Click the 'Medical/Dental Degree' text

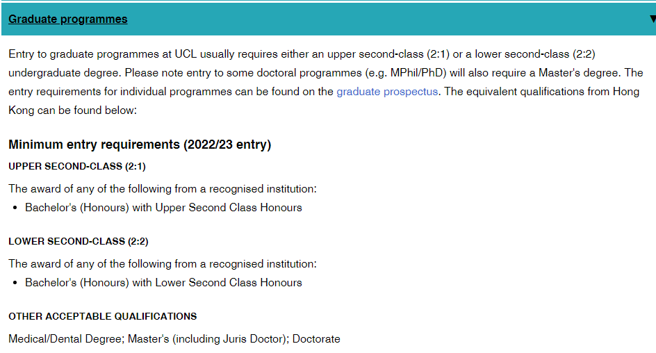pos(63,339)
